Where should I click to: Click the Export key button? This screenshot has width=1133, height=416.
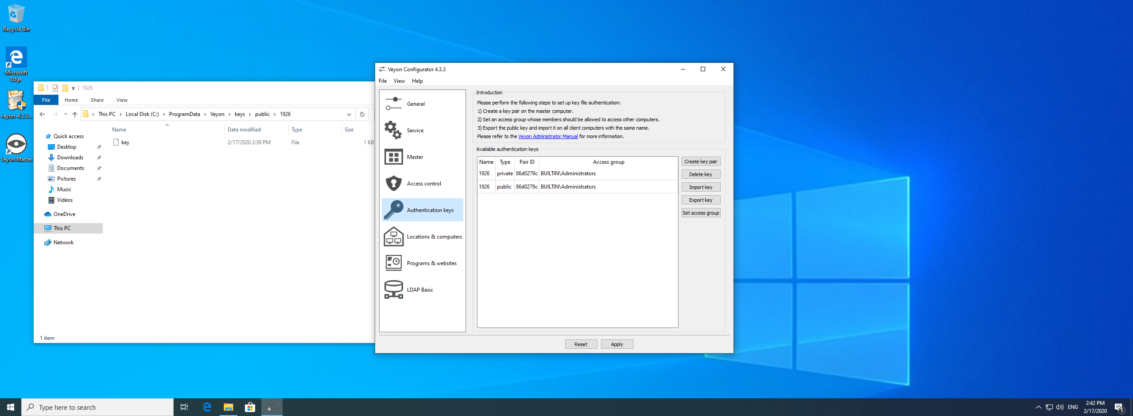pyautogui.click(x=701, y=200)
